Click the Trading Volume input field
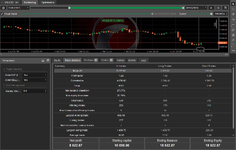 33,91
